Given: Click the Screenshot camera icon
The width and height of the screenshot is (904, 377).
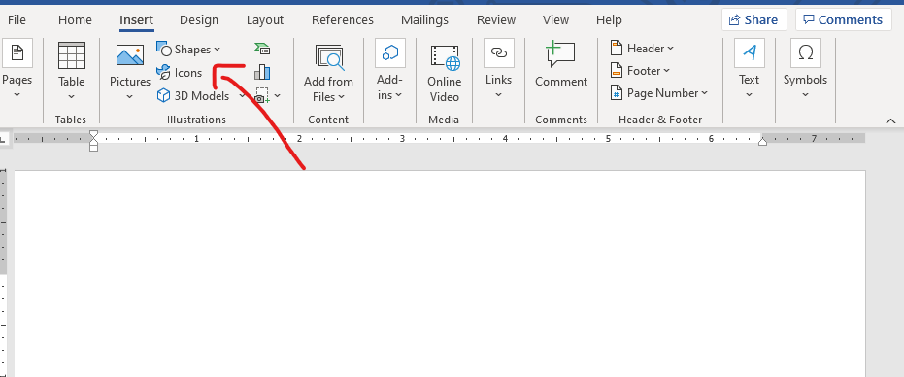Looking at the screenshot, I should (x=262, y=96).
